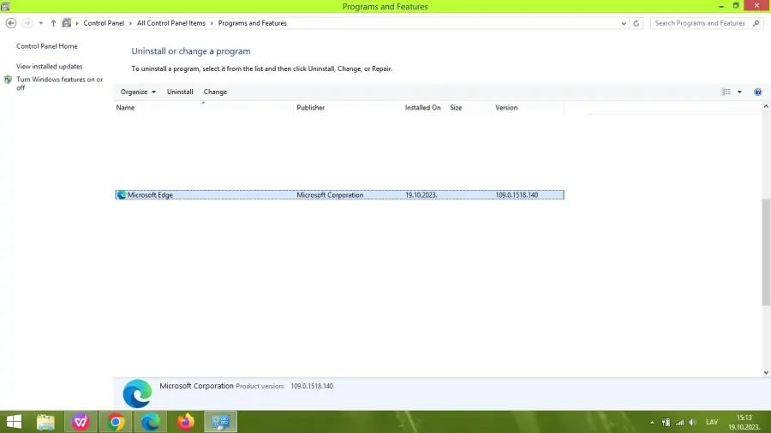Click the signal strength tray icon
This screenshot has width=771, height=433.
tap(679, 422)
